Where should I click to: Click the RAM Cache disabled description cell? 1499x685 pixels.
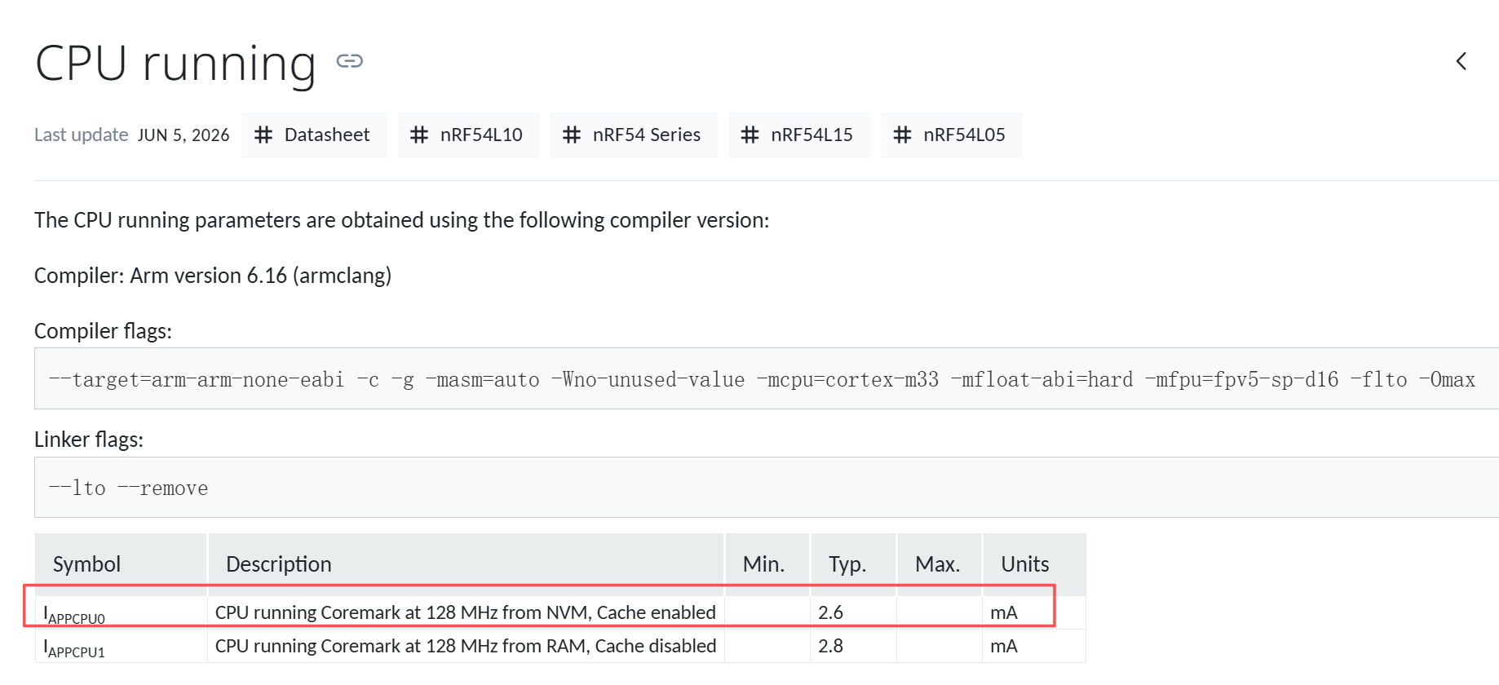466,647
